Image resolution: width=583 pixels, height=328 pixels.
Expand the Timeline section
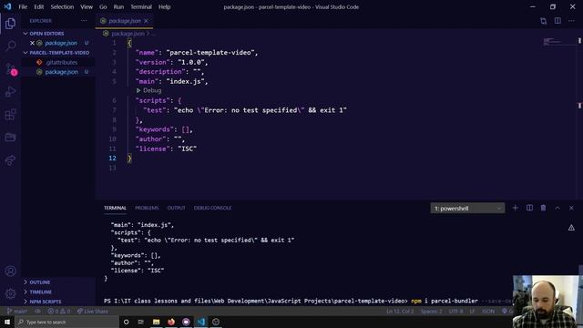40,292
